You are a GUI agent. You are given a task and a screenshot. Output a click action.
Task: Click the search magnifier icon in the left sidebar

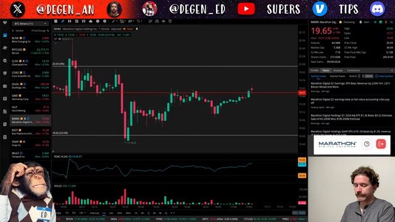(x=5, y=60)
